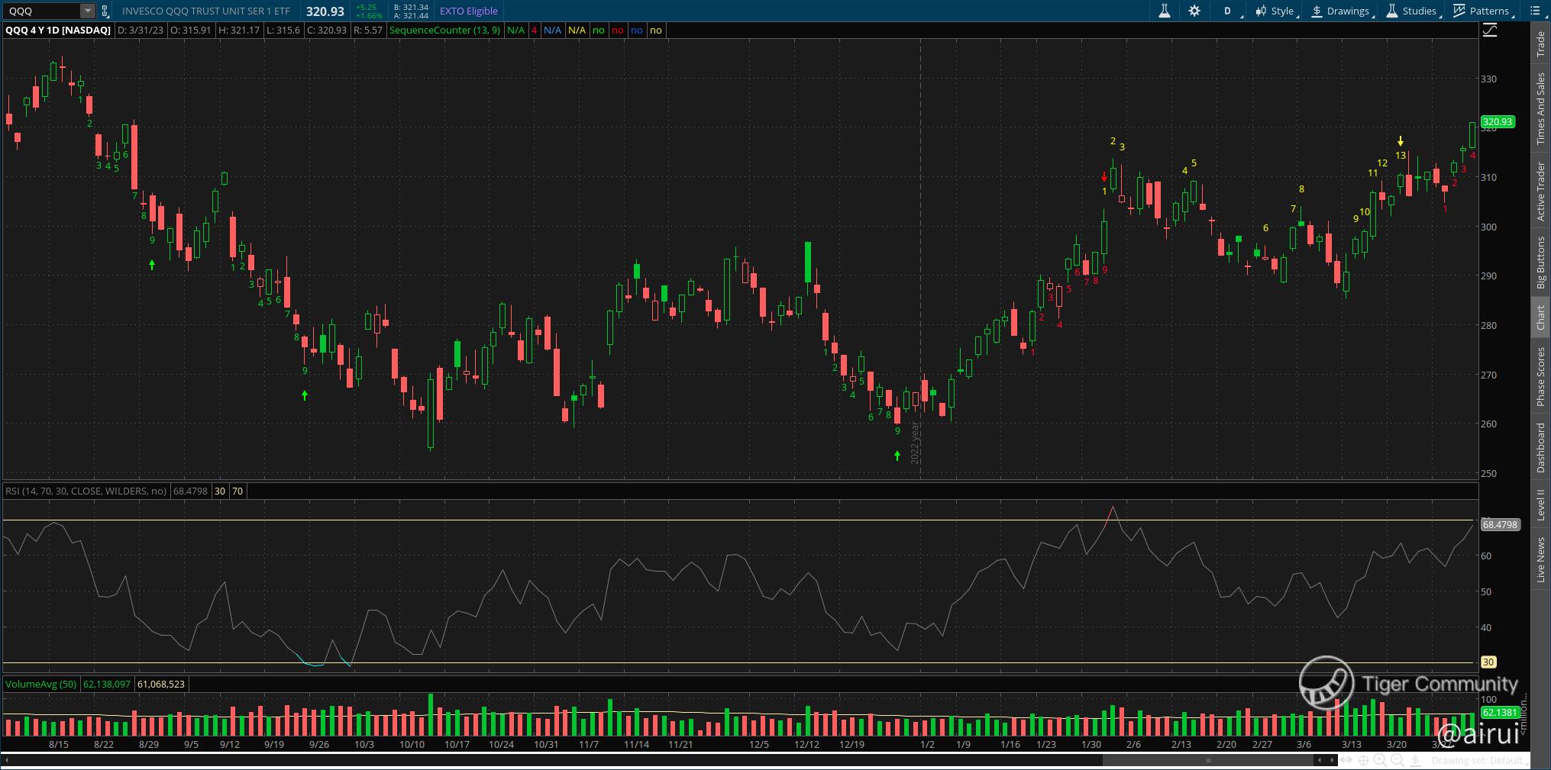Click the RSI study label

(x=86, y=491)
